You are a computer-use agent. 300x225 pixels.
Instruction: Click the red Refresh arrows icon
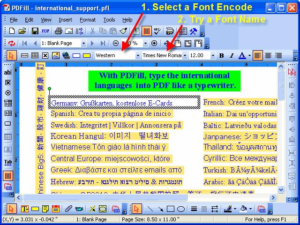[x=12, y=43]
